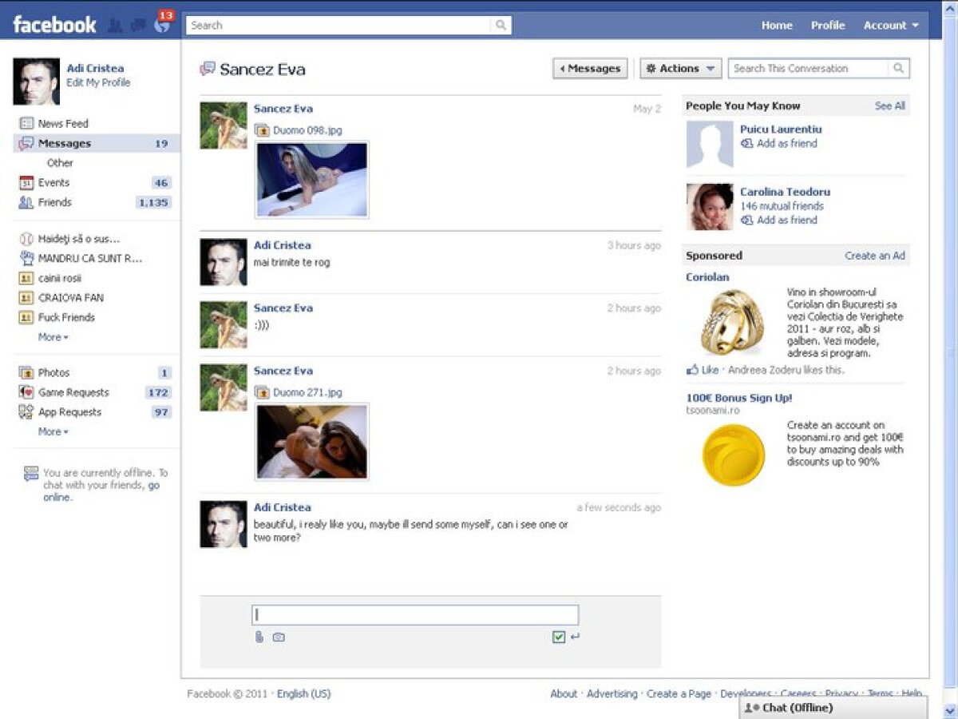Open the chat speech bubble icon near offline notice
Screen dimensions: 958x719
click(x=31, y=473)
